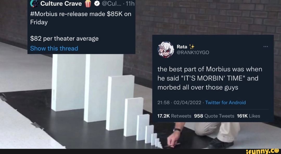Click the Show this thread link
281x154 pixels.
pos(54,48)
